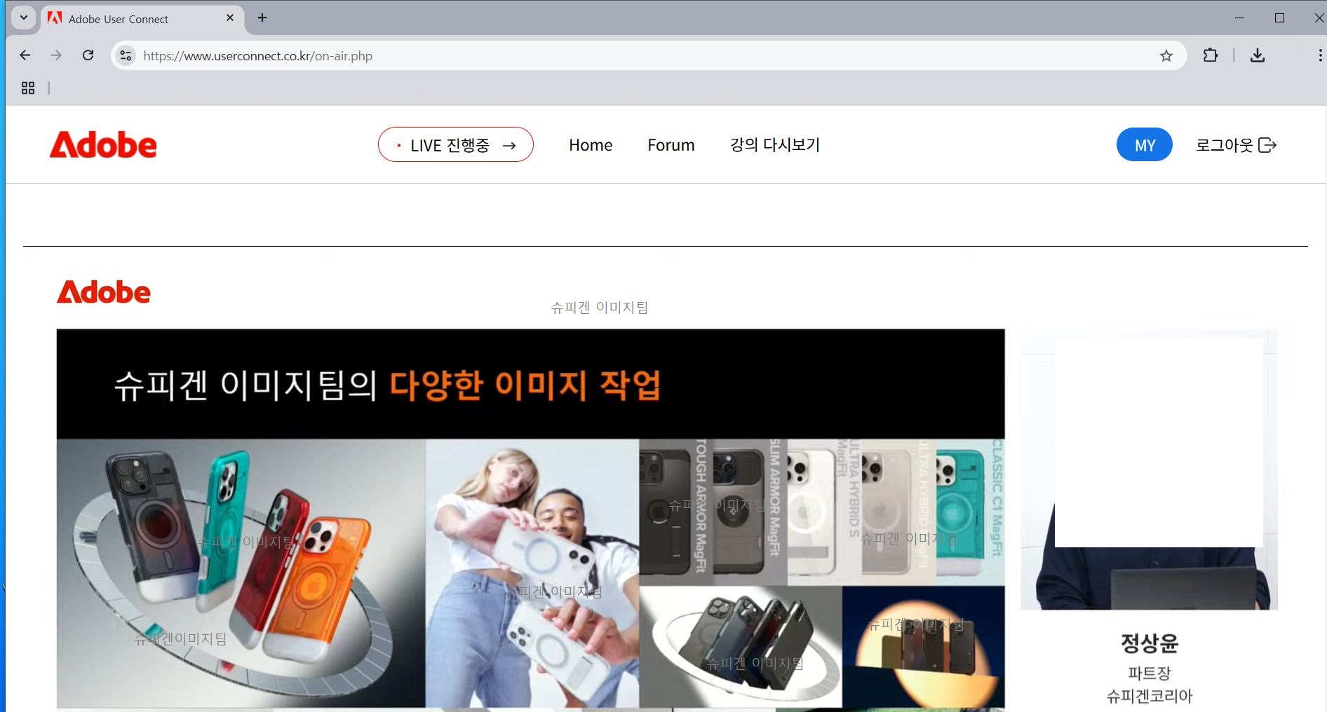Click the browser back arrow
Viewport: 1327px width, 712px height.
[25, 55]
